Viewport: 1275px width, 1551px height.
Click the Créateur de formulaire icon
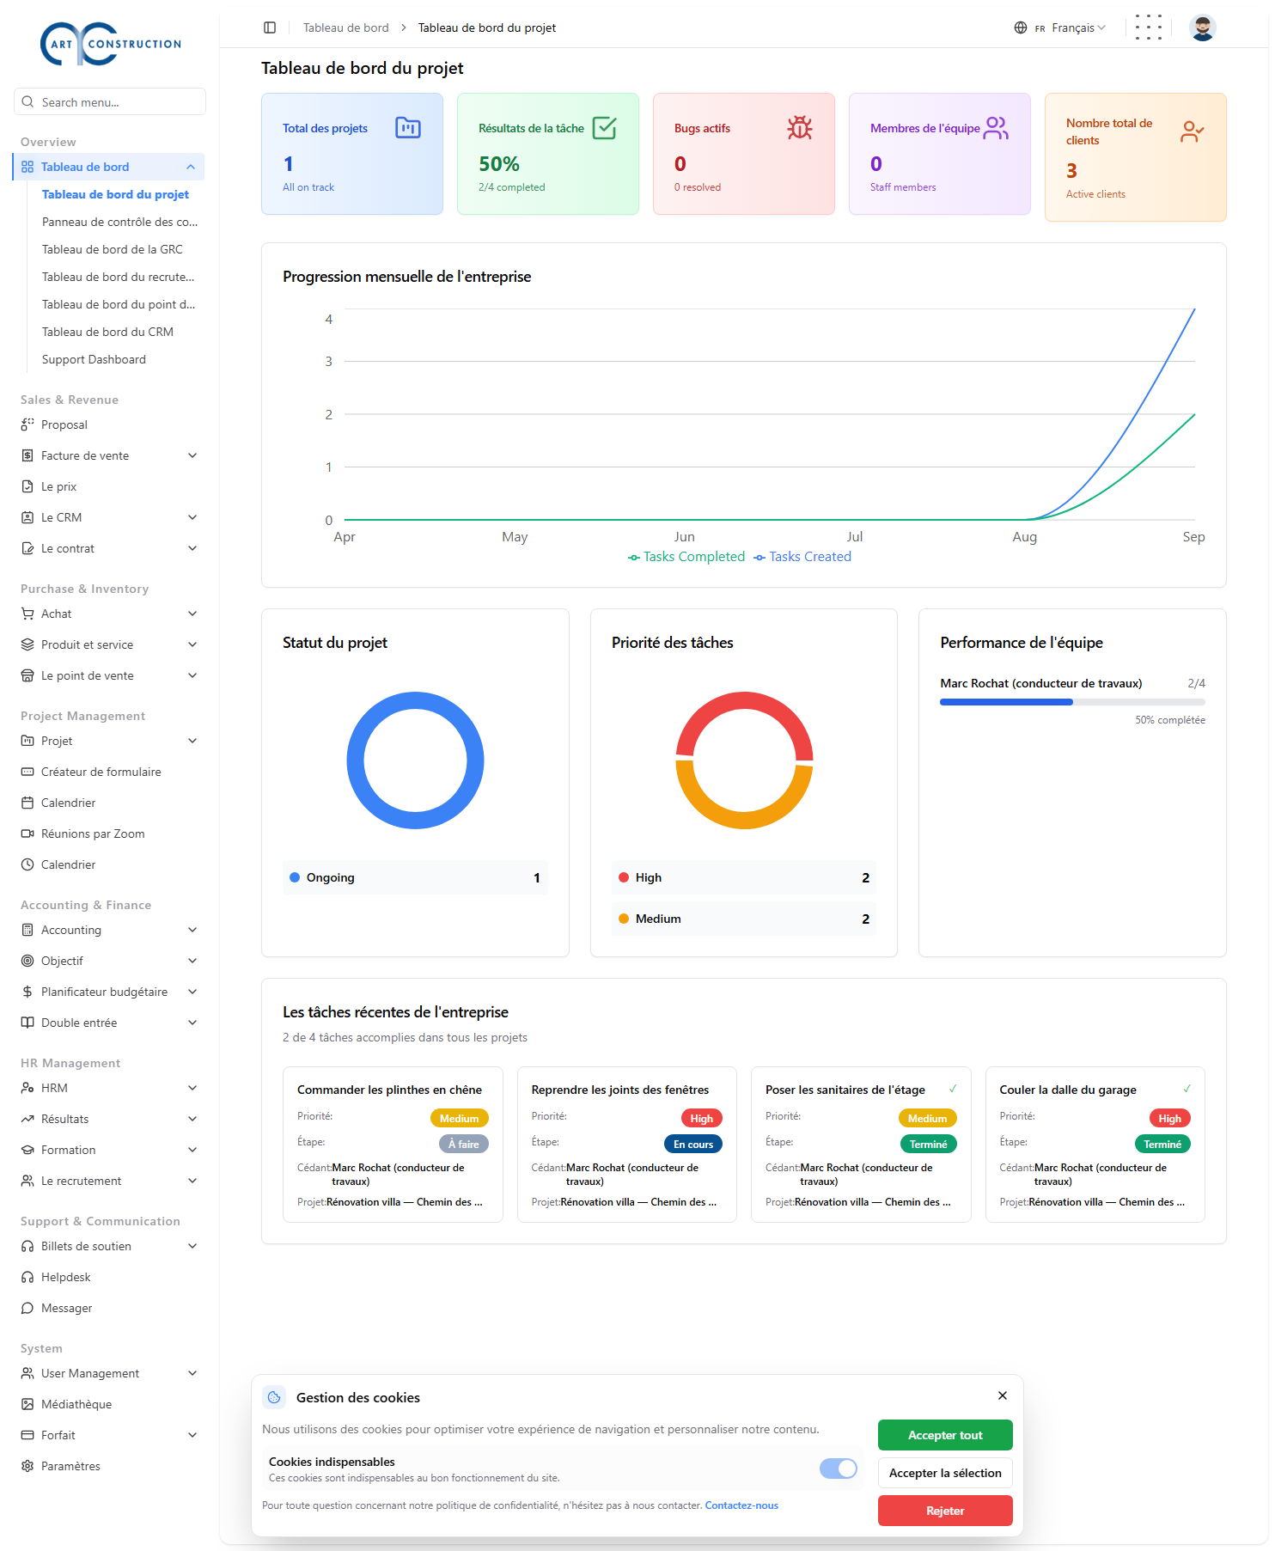pyautogui.click(x=27, y=772)
